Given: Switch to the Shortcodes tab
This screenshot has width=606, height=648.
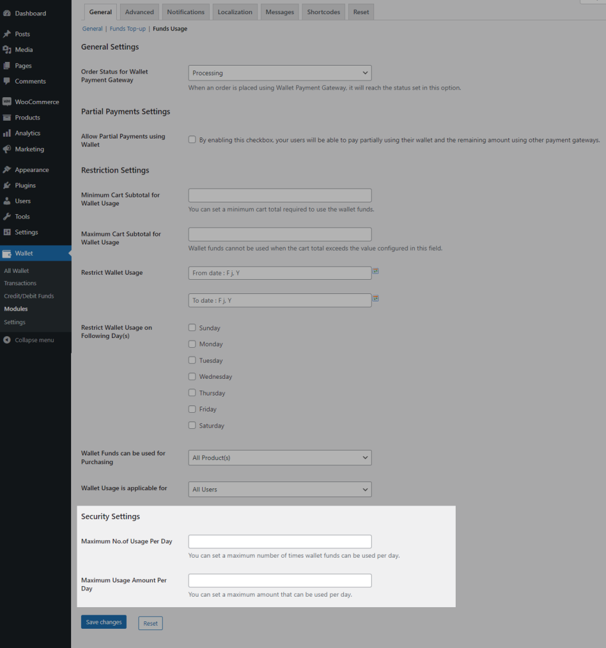Looking at the screenshot, I should 323,12.
